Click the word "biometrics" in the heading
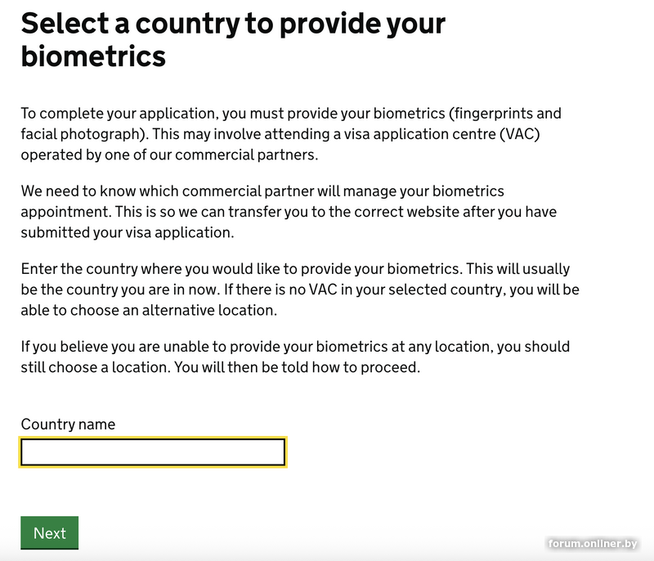The width and height of the screenshot is (654, 561). [x=93, y=56]
